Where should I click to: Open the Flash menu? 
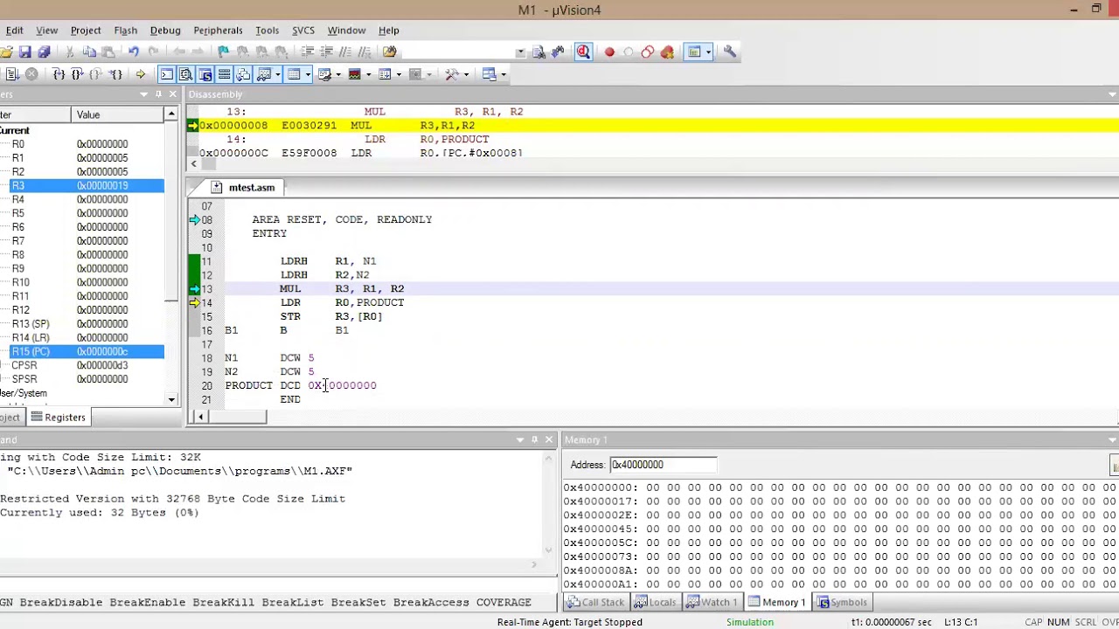tap(125, 31)
